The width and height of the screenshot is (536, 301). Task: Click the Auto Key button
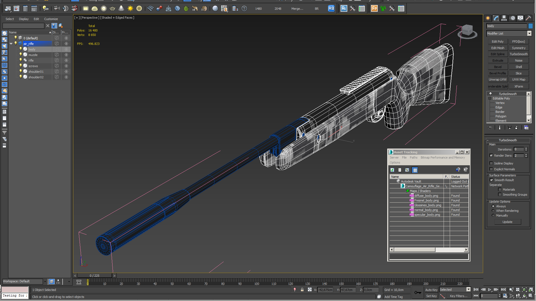(431, 290)
